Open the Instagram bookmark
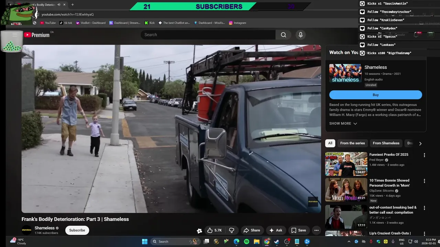 pos(238,23)
